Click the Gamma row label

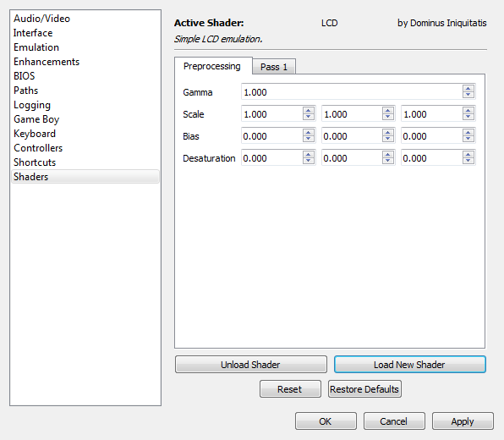click(x=198, y=92)
